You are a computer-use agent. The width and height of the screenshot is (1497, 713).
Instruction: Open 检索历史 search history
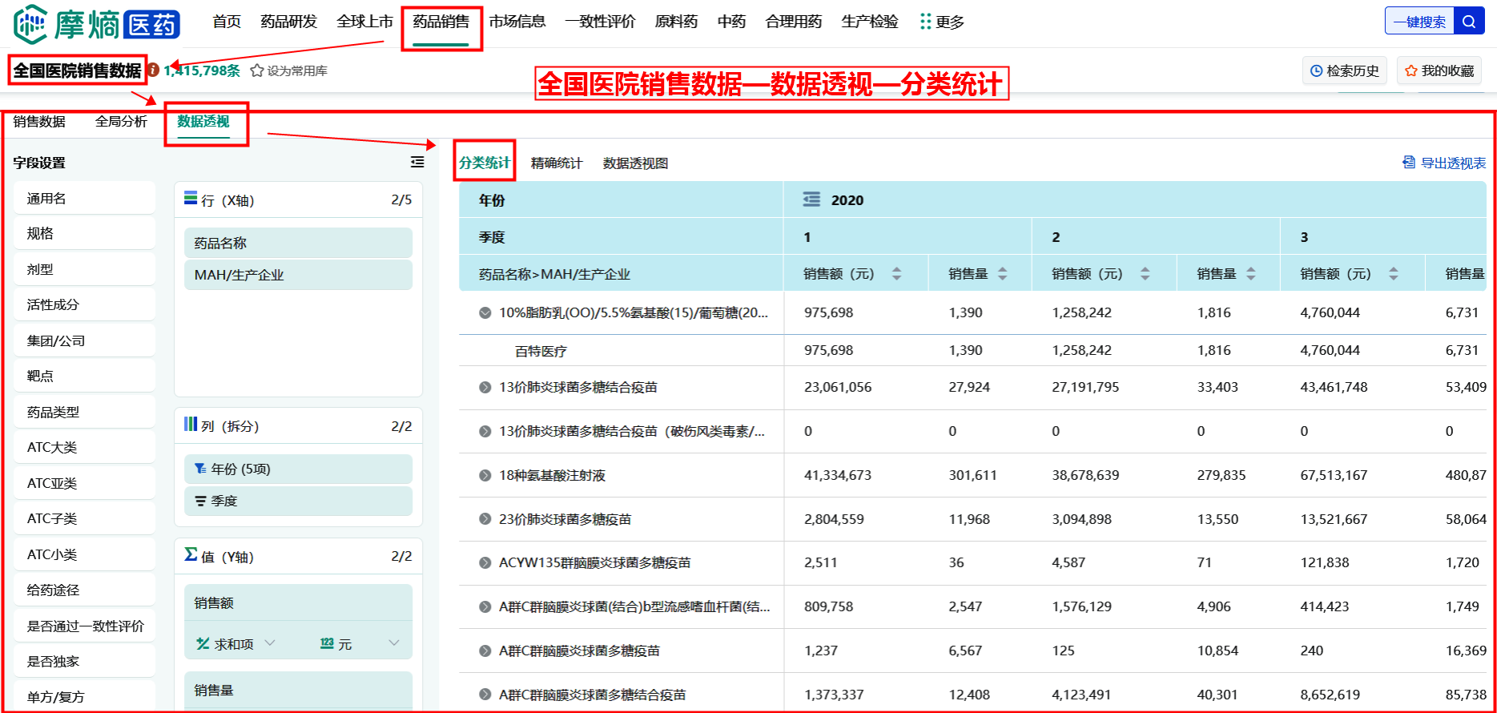[x=1345, y=71]
